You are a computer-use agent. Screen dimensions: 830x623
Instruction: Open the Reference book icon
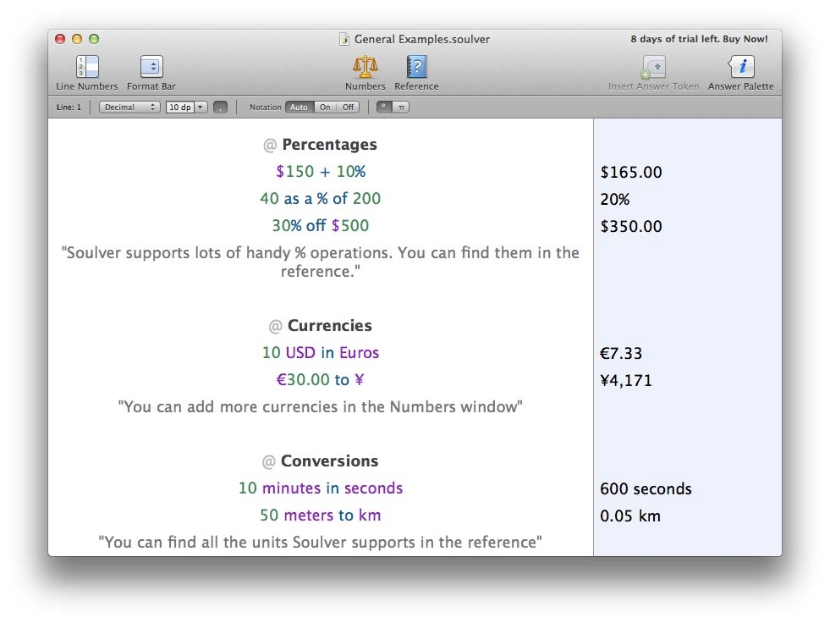416,67
